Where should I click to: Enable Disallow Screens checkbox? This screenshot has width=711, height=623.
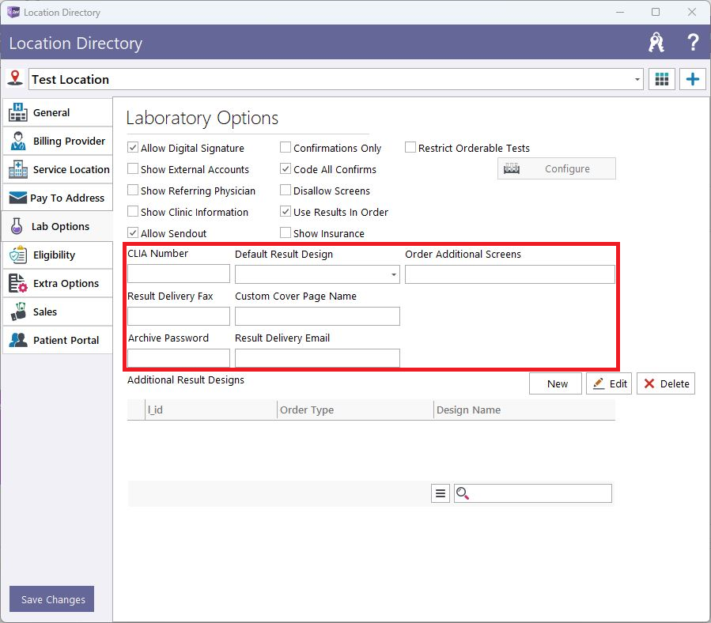(286, 190)
